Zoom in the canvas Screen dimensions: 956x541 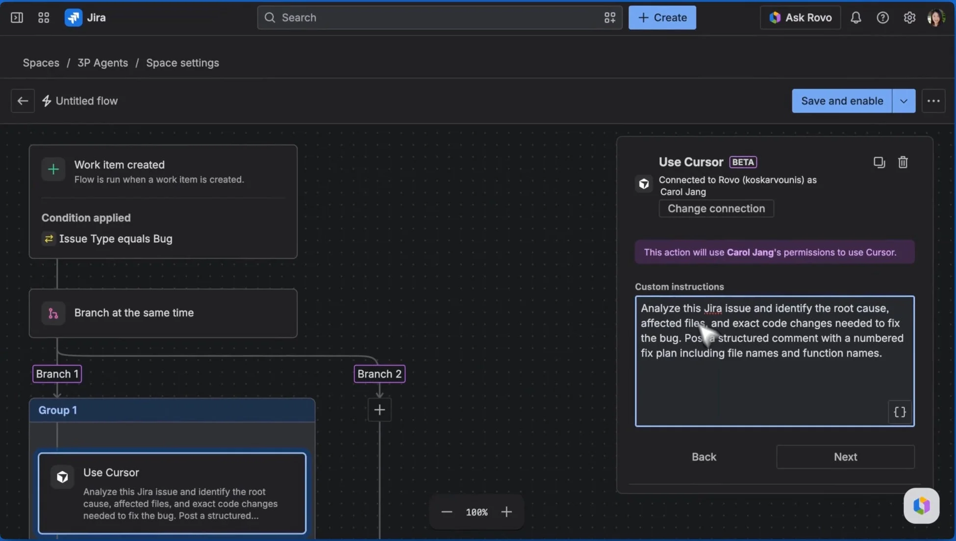[506, 512]
